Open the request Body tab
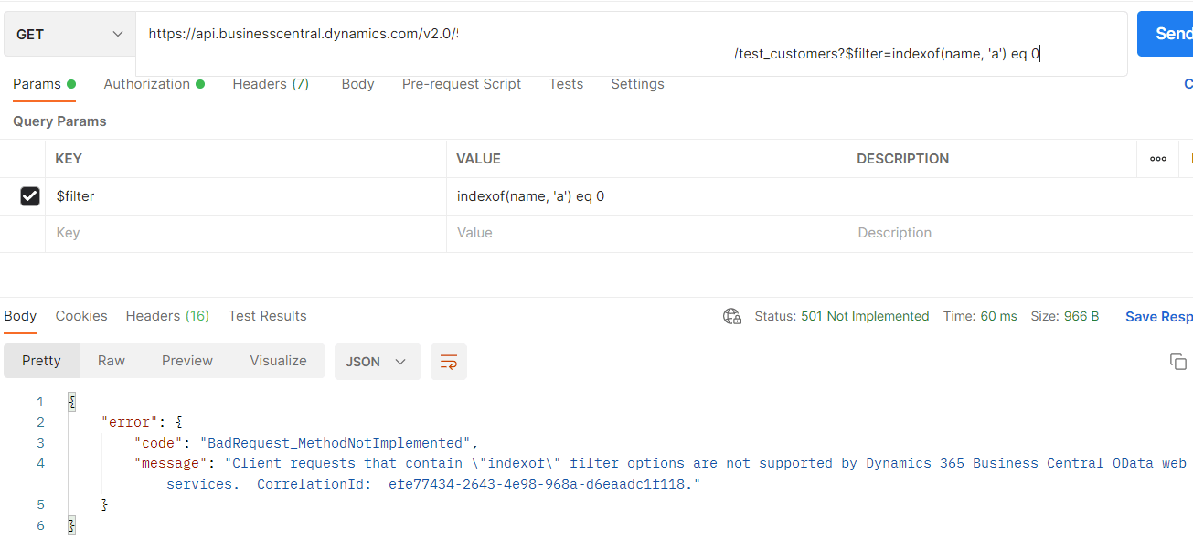This screenshot has width=1193, height=548. pyautogui.click(x=357, y=84)
